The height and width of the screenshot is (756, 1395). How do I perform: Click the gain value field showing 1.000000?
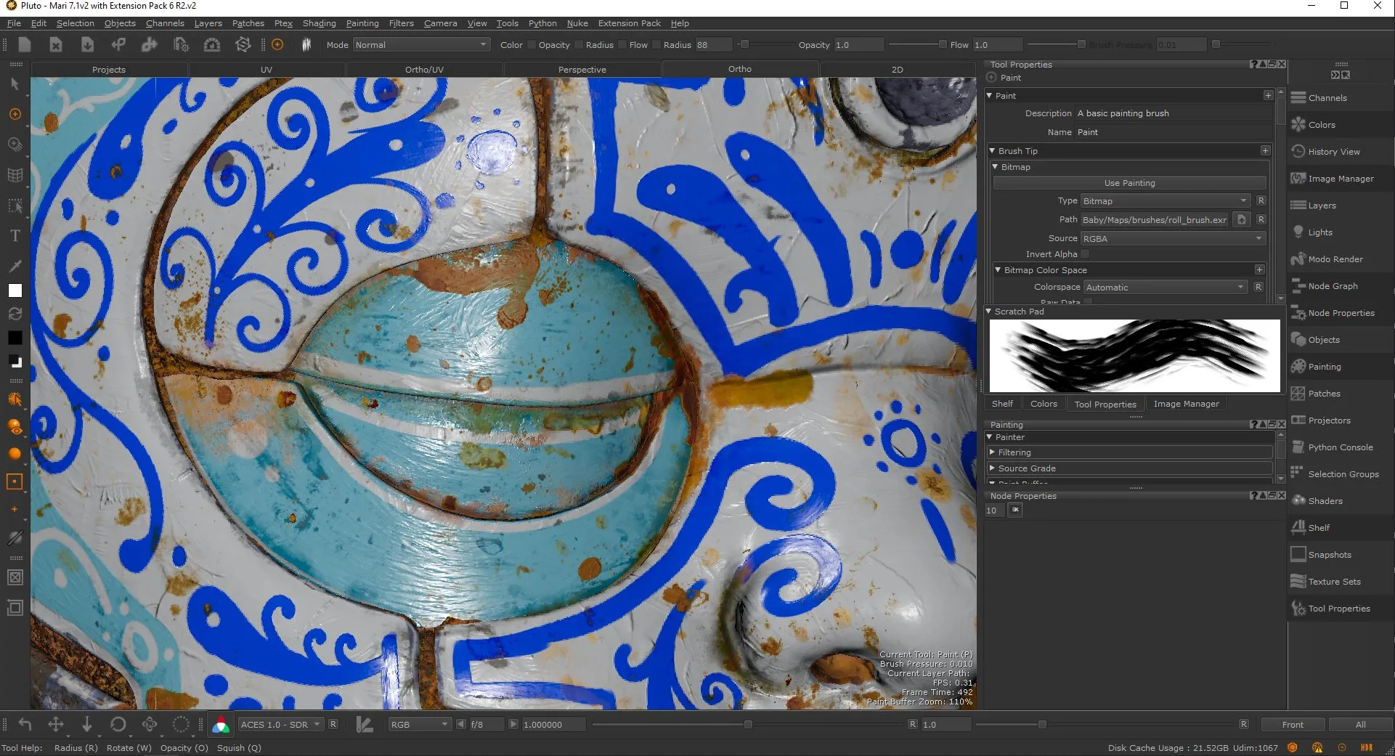point(553,725)
